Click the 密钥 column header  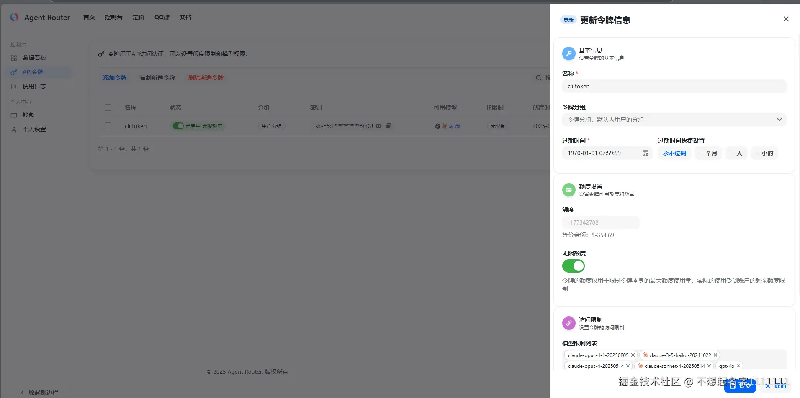[x=316, y=107]
